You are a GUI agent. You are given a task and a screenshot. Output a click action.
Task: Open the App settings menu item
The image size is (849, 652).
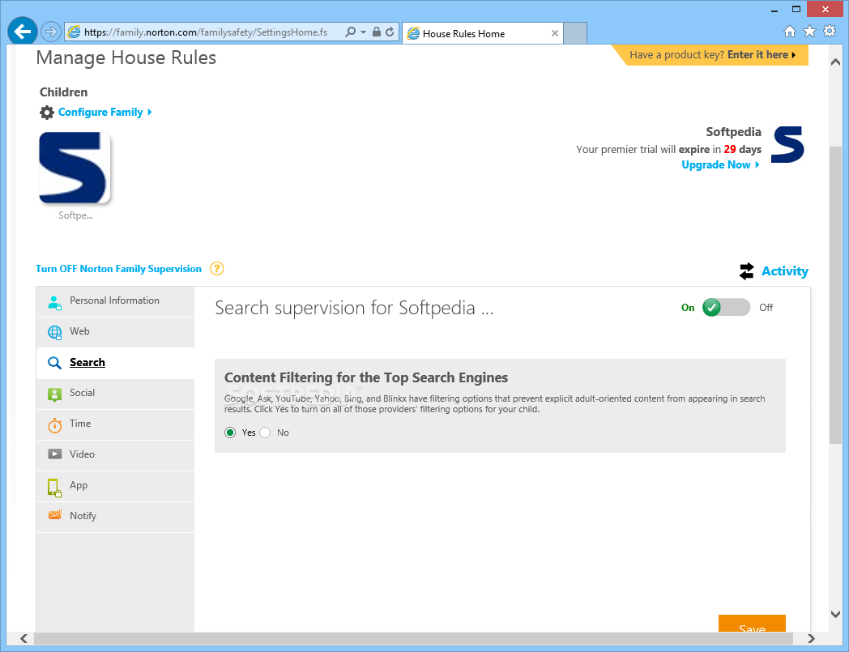pyautogui.click(x=115, y=486)
